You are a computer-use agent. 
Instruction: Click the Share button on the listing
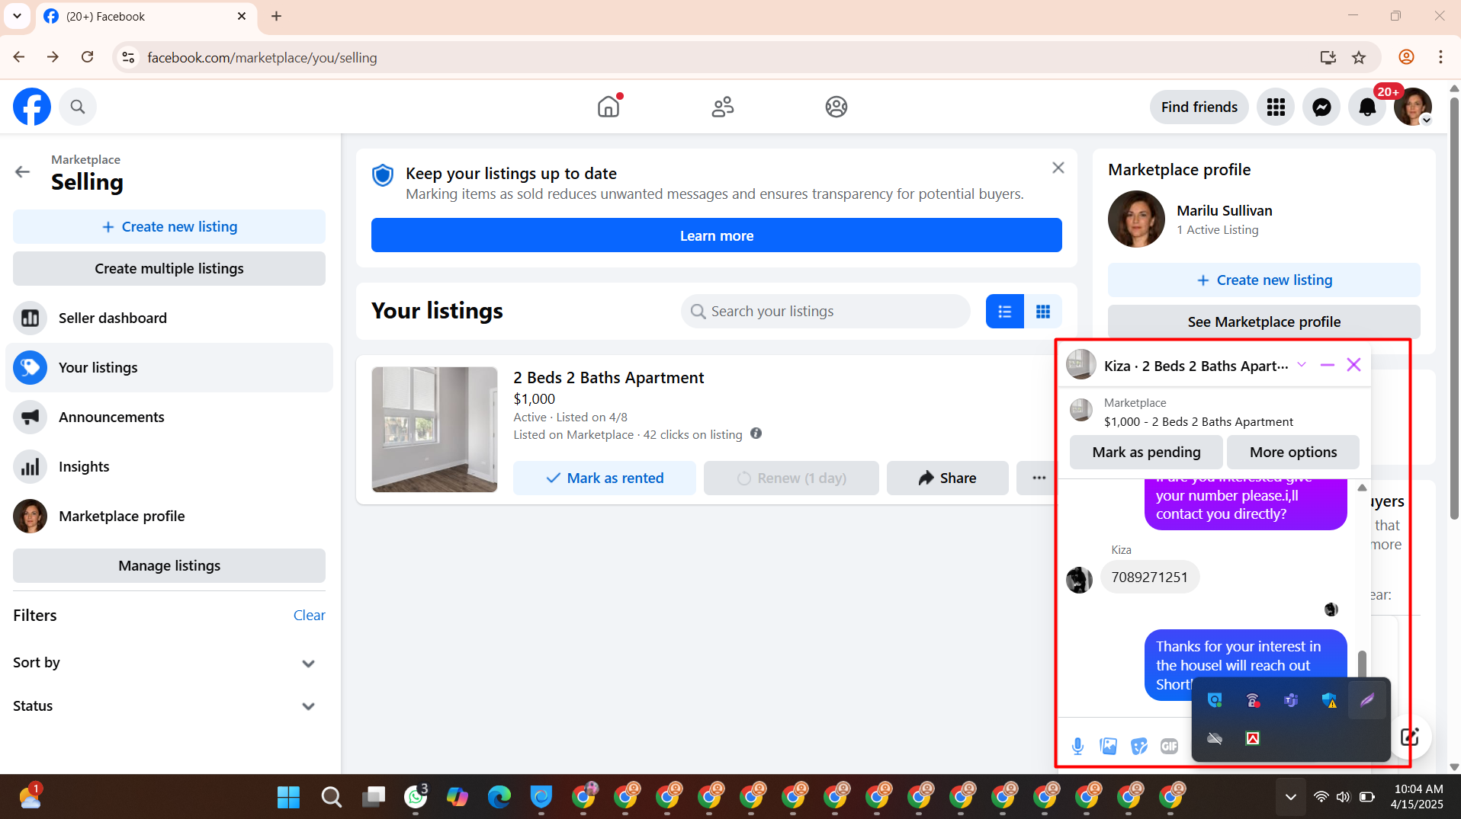coord(948,478)
